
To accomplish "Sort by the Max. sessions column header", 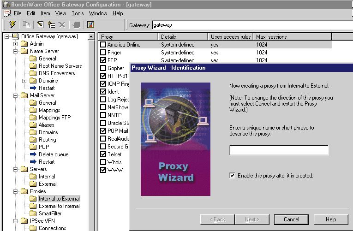I will 293,37.
